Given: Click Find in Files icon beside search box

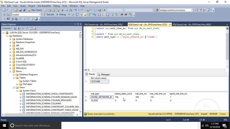Looking at the screenshot, I should pyautogui.click(x=157, y=10).
